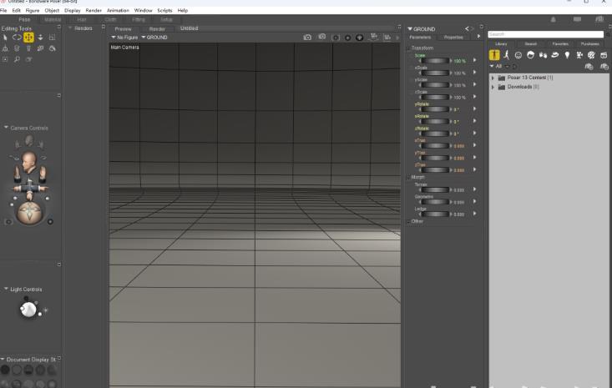Viewport: 612px width, 388px height.
Task: Switch to the Cloth room tab
Action: [x=110, y=19]
